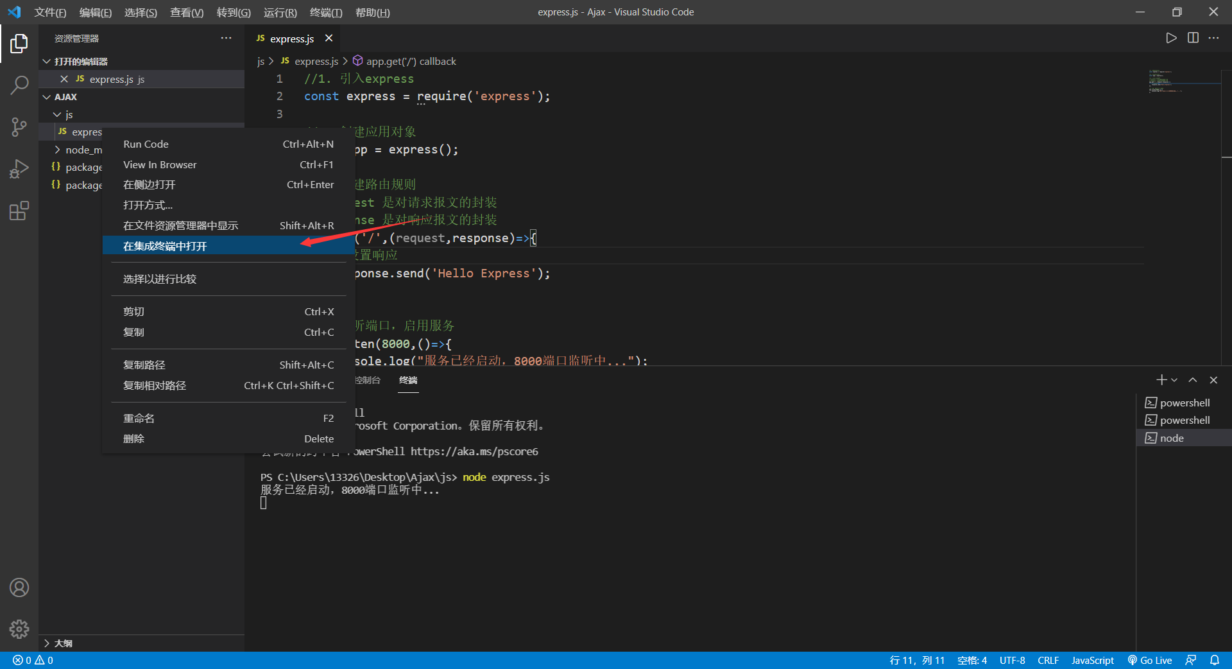Image resolution: width=1232 pixels, height=669 pixels.
Task: Click the feedback icon in status bar
Action: coord(1190,660)
